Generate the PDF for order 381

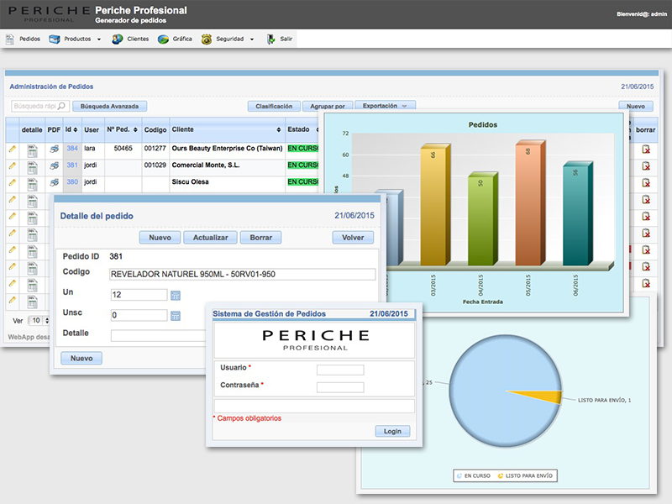click(x=54, y=165)
